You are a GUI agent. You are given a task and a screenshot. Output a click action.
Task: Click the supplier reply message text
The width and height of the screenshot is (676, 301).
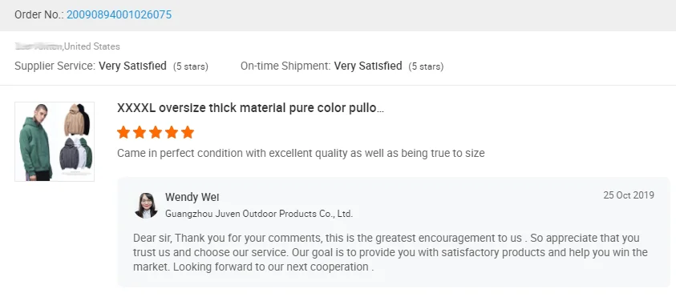pos(391,252)
